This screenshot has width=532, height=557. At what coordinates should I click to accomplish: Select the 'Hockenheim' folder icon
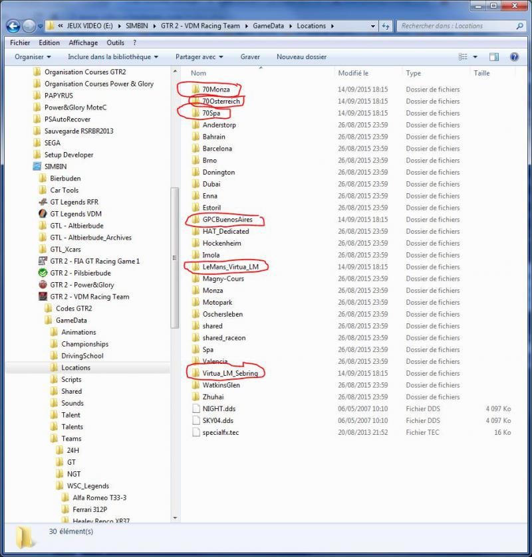coord(196,243)
